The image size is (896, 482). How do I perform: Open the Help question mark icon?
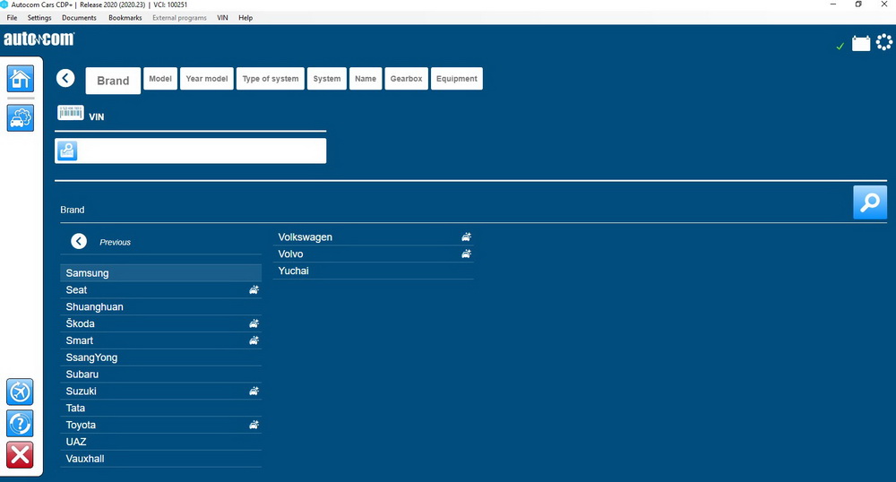coord(20,423)
